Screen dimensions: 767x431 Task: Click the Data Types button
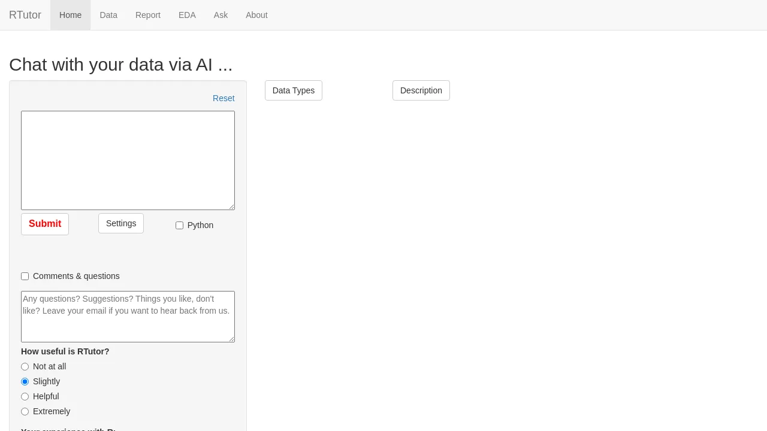[x=294, y=90]
